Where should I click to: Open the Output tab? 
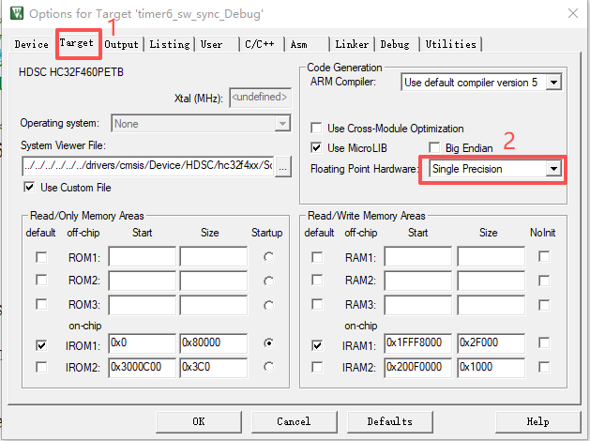(122, 44)
